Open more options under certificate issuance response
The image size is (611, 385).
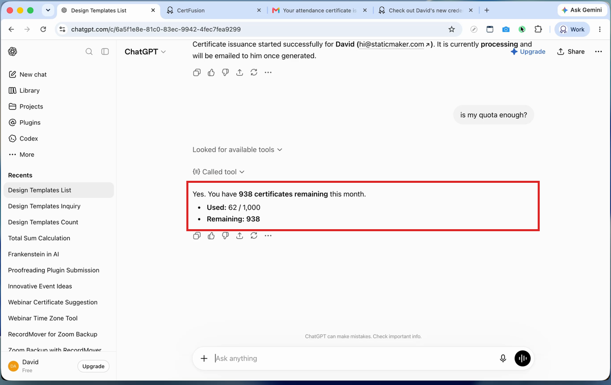click(268, 72)
